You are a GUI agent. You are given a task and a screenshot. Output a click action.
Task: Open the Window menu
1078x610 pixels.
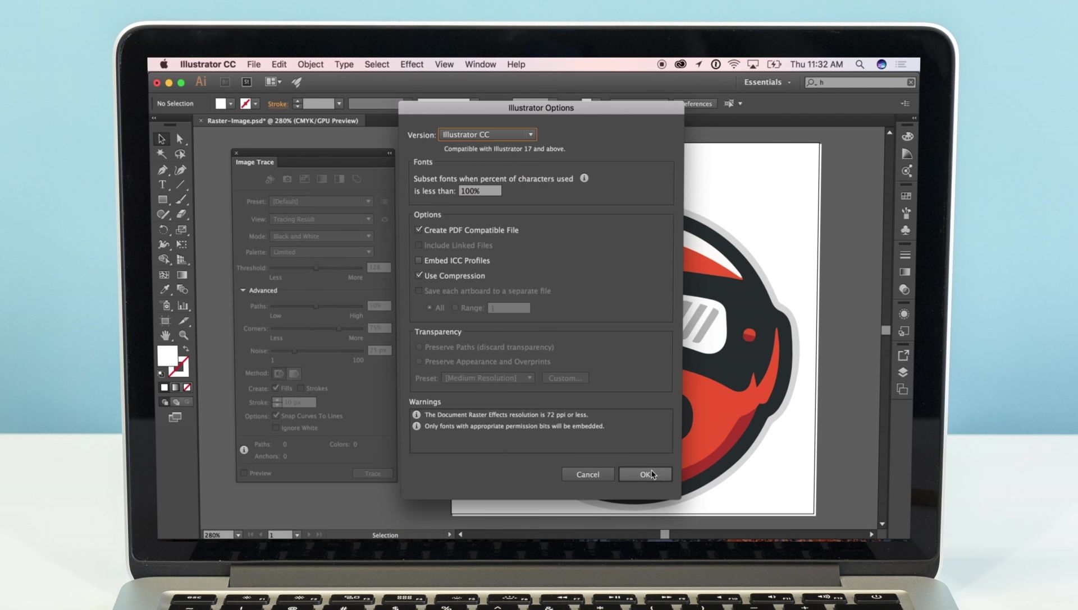(x=480, y=64)
